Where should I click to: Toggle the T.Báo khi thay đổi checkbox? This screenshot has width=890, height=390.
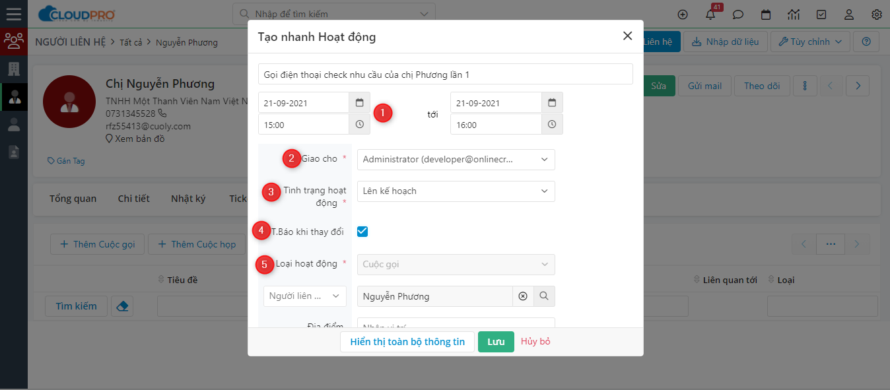click(x=362, y=232)
